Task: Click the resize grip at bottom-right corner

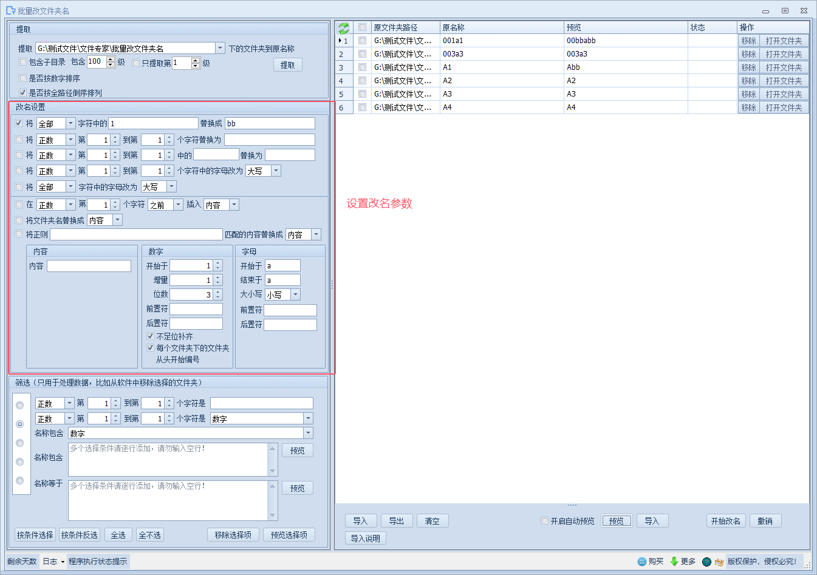Action: (x=808, y=565)
